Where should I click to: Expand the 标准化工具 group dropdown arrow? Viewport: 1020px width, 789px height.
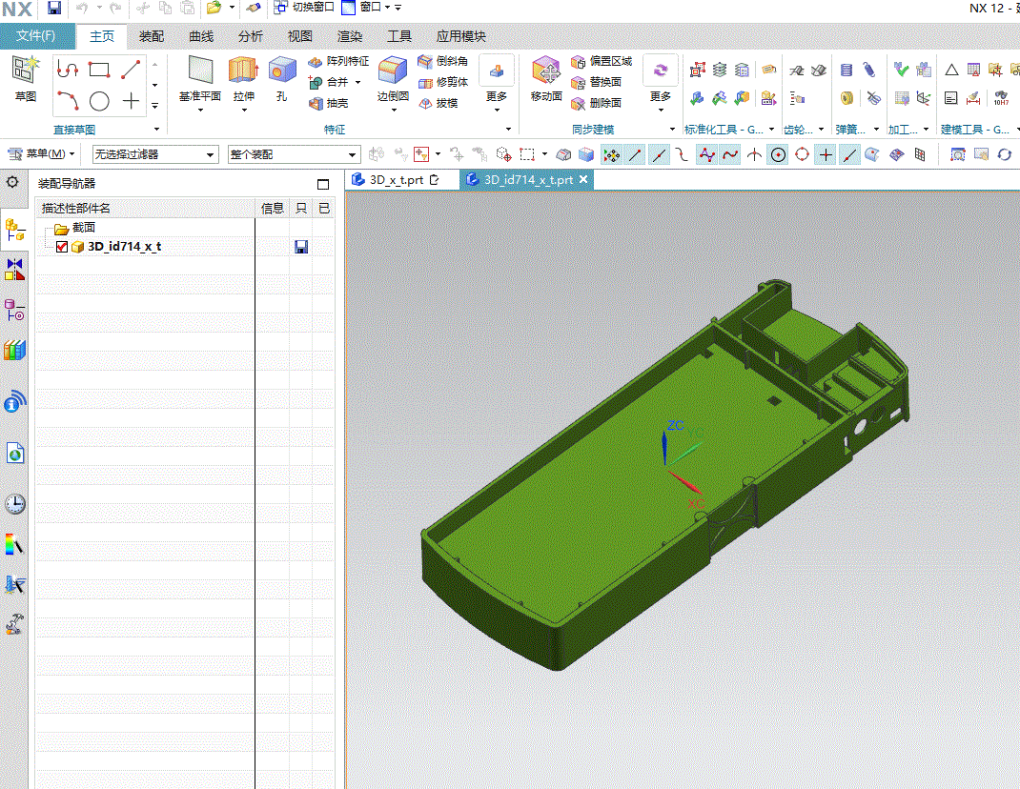tap(771, 130)
